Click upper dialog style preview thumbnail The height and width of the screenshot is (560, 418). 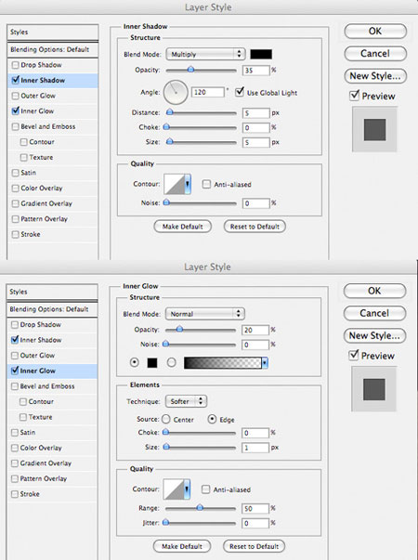[374, 129]
